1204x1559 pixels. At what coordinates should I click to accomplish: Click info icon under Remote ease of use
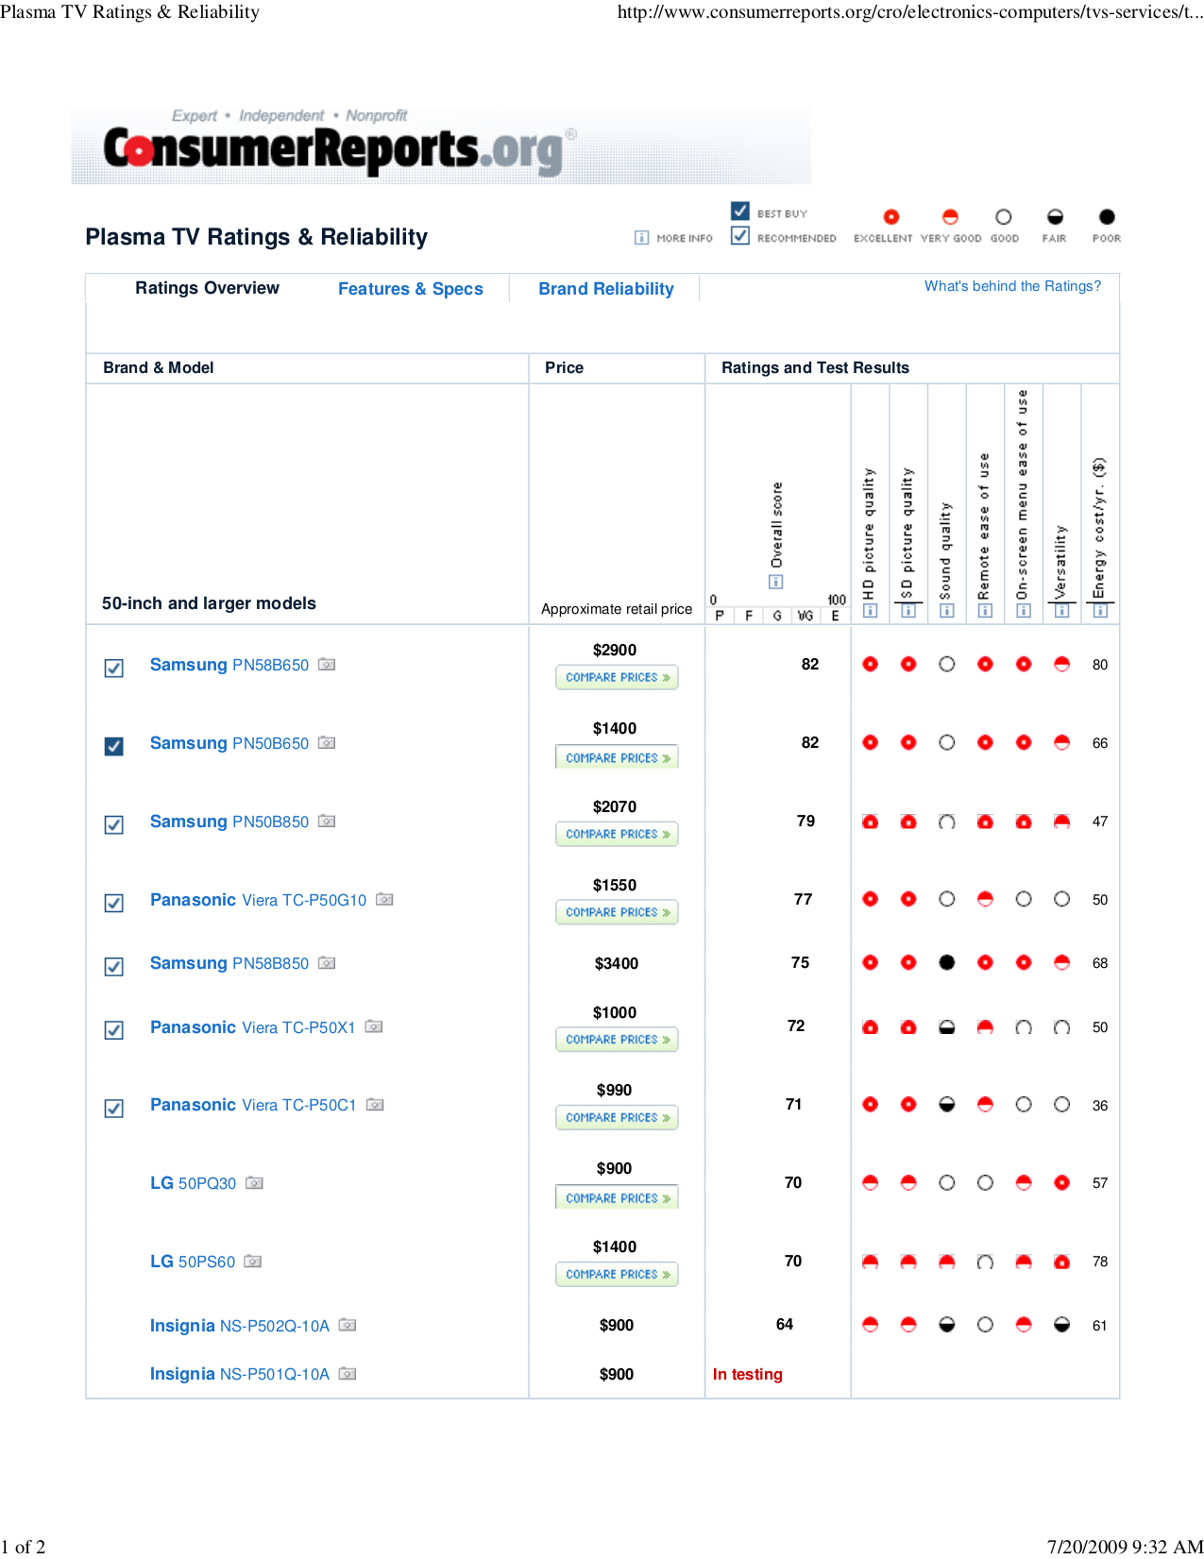985,611
